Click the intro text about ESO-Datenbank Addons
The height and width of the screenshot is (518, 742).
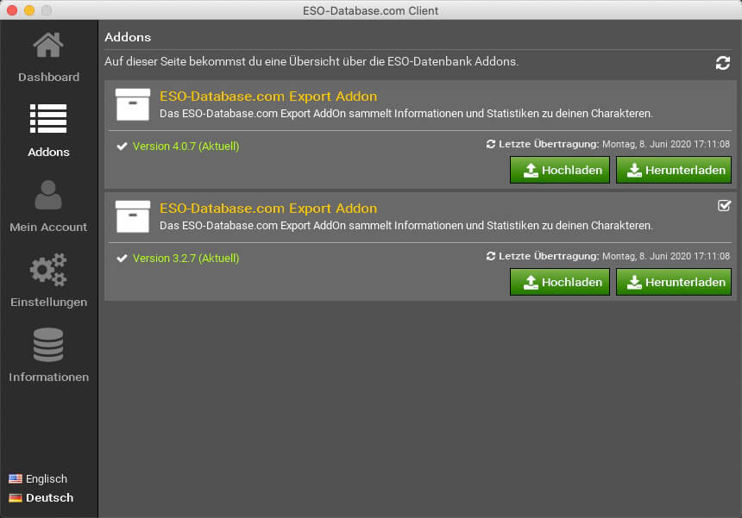[311, 61]
